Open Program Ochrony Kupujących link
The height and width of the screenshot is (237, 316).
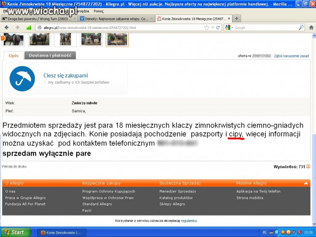109,191
